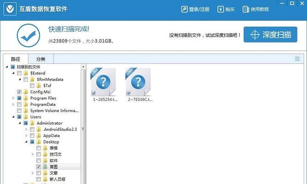Click the Config.Msi folder icon

tap(26, 92)
